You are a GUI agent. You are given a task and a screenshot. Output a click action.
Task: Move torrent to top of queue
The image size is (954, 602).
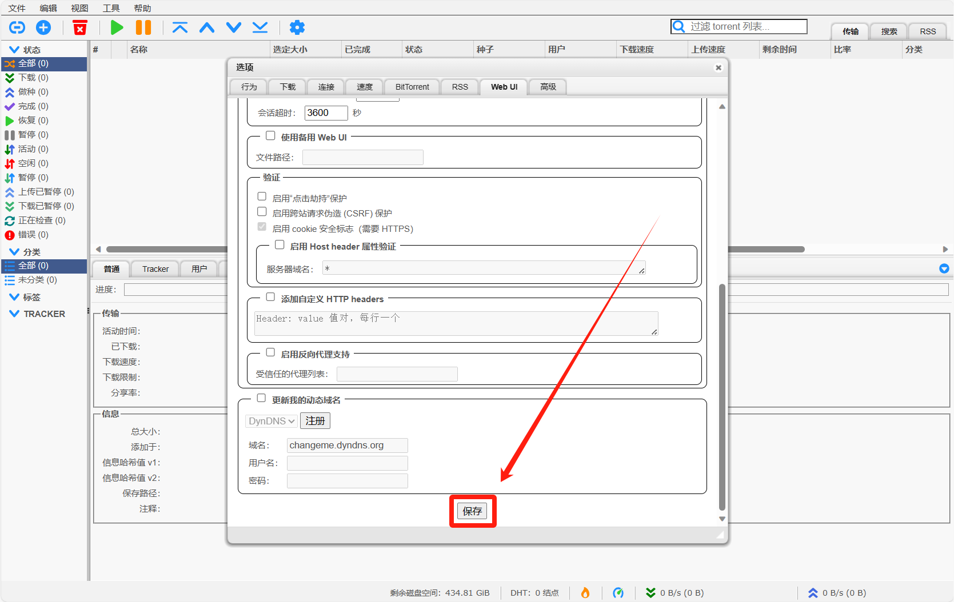180,27
